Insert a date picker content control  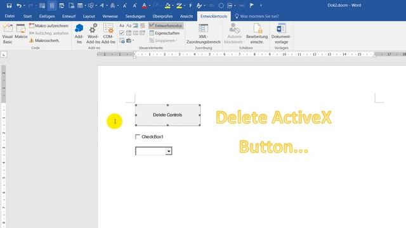(x=142, y=33)
